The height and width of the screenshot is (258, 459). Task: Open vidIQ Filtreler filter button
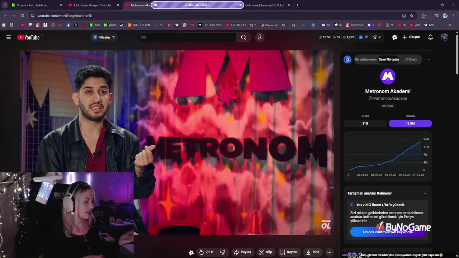point(104,37)
